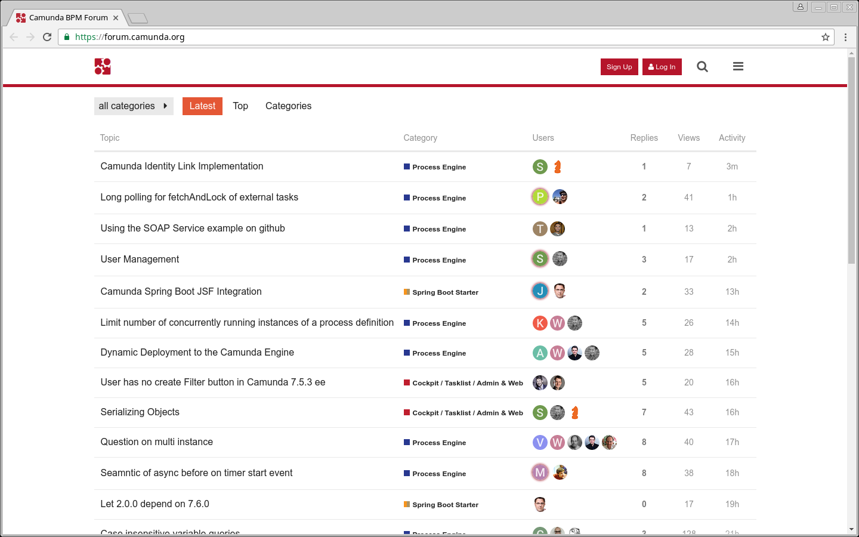The height and width of the screenshot is (537, 859).
Task: Click the scrollbar down arrow
Action: 851,529
